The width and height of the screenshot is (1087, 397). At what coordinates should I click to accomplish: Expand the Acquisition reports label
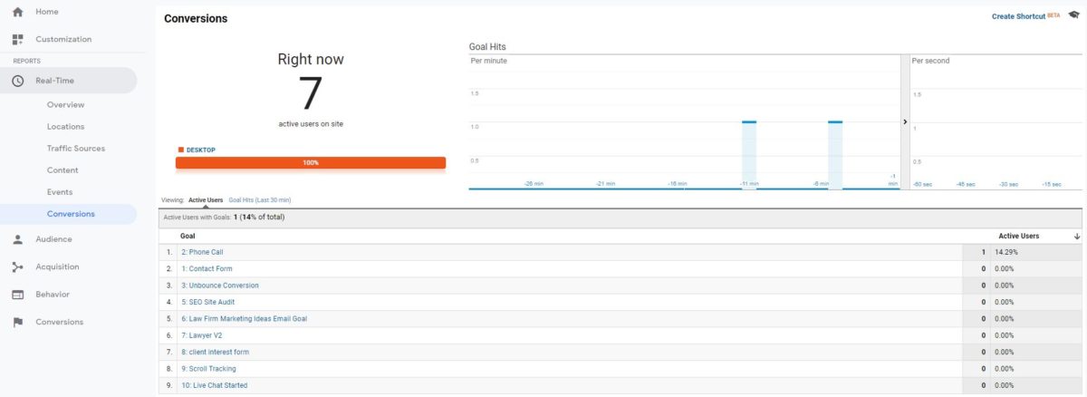[x=57, y=266]
